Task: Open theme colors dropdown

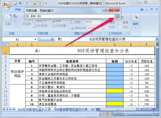Action: point(16,16)
